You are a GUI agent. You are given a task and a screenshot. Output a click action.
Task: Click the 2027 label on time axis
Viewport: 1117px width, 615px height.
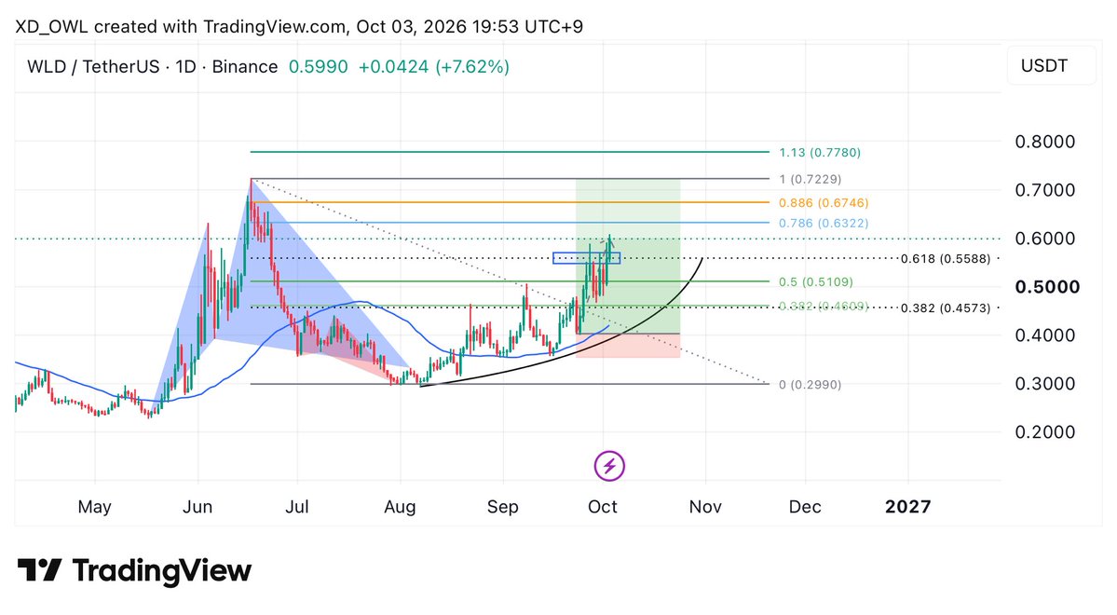point(907,507)
